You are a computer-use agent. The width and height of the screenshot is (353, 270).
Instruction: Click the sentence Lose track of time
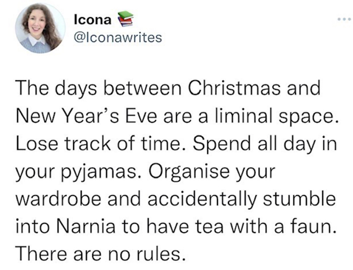tap(92, 145)
